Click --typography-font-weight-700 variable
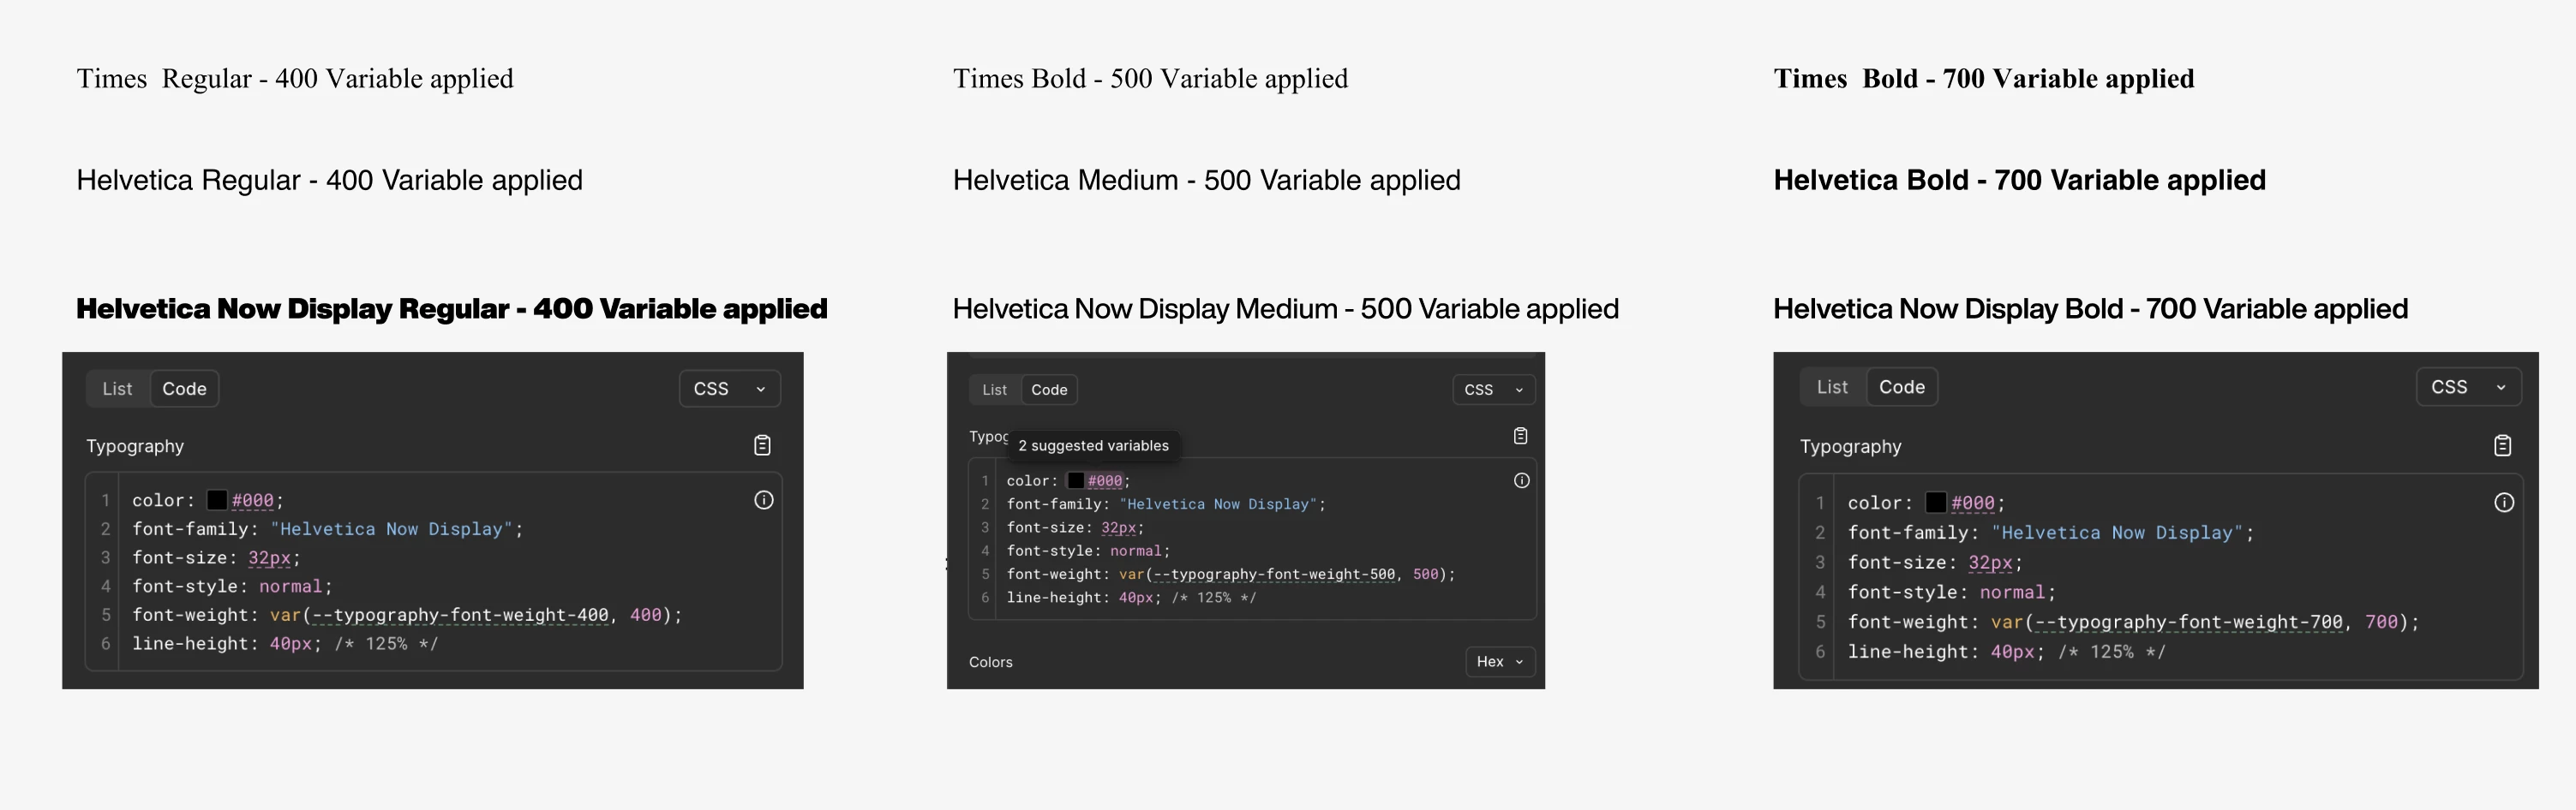 click(2190, 622)
